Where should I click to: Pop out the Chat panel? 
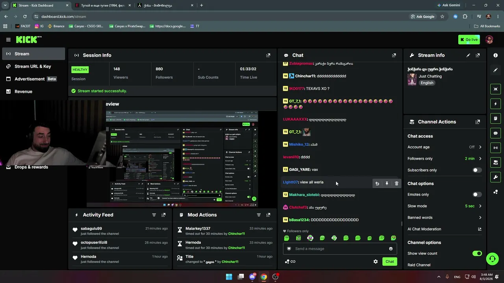point(394,55)
